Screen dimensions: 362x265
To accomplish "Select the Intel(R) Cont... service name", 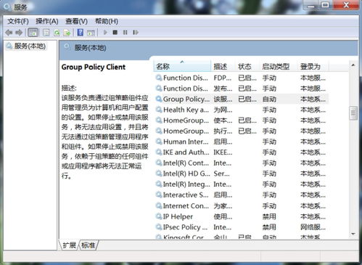I will pyautogui.click(x=186, y=163).
